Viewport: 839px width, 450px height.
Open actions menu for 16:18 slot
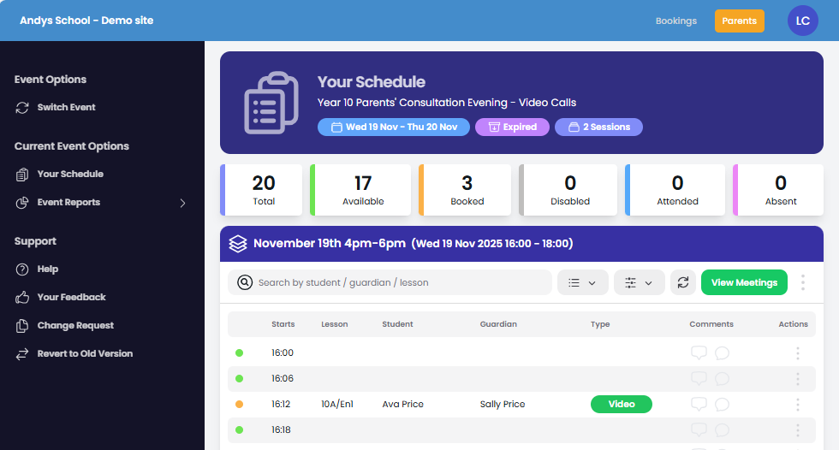(797, 429)
